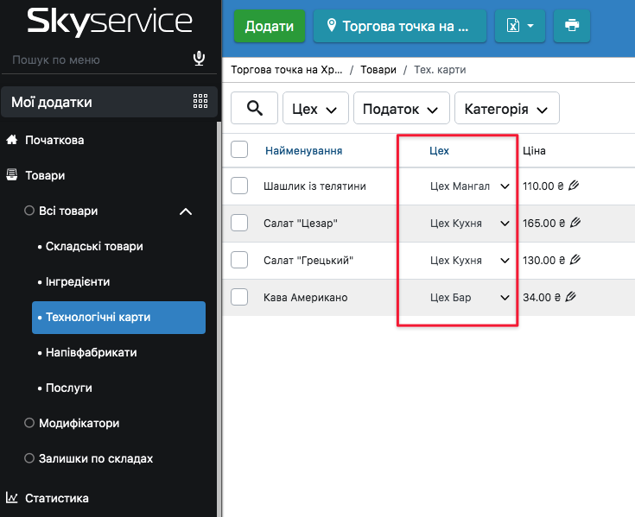Open the apps grid icon beside Мої додатки
635x517 pixels.
200,102
